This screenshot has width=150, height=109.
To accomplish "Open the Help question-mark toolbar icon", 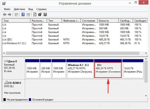I will [x=23, y=14].
